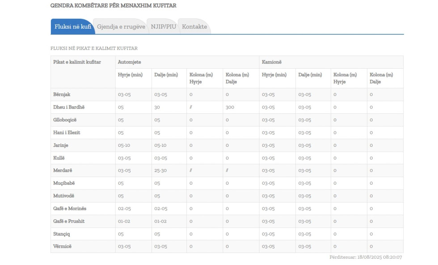Open the Fluksi në kufi tab
This screenshot has width=438, height=265.
[x=72, y=26]
